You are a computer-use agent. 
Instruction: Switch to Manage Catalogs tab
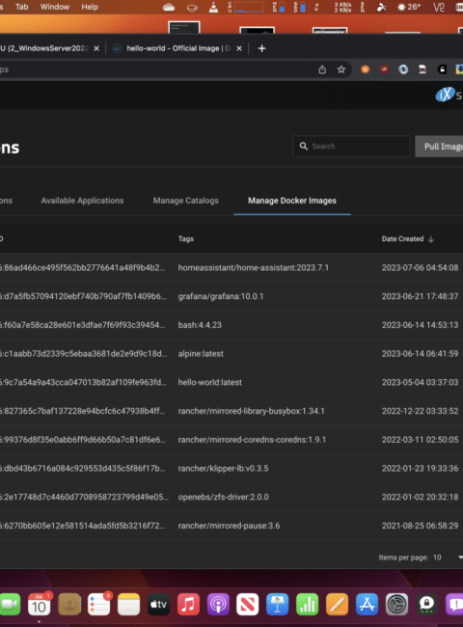pyautogui.click(x=186, y=201)
